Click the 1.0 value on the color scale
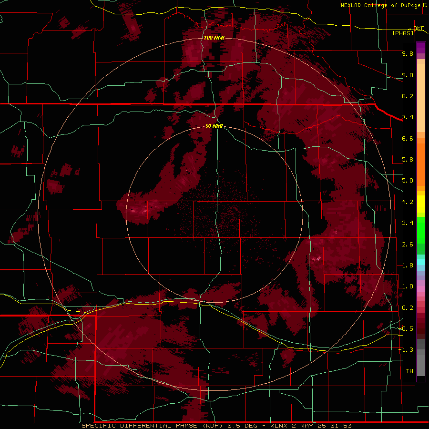This screenshot has height=429, width=429. [x=408, y=286]
